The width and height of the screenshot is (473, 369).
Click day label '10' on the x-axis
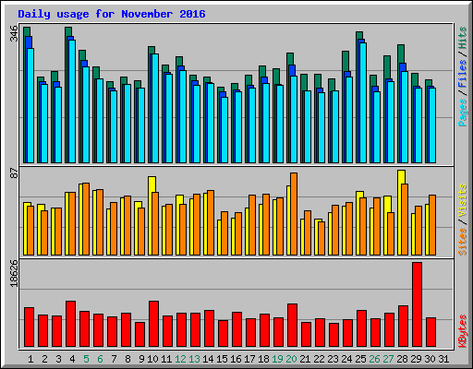[152, 359]
